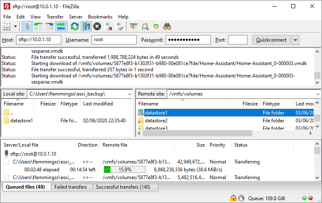Open the Help menu
The height and width of the screenshot is (203, 322).
point(123,17)
